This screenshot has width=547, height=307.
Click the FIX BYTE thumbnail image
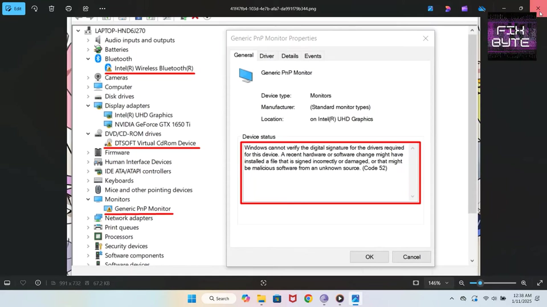click(512, 36)
